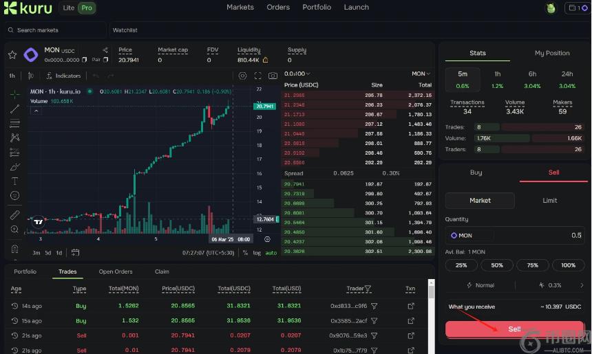
Task: Open chart Indicators menu
Action: [63, 76]
